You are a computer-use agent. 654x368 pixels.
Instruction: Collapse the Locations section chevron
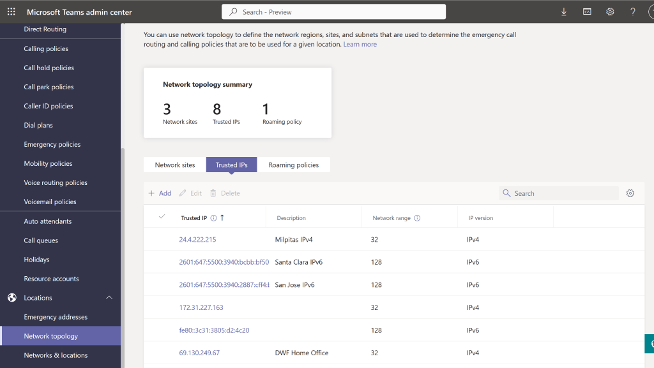(109, 298)
